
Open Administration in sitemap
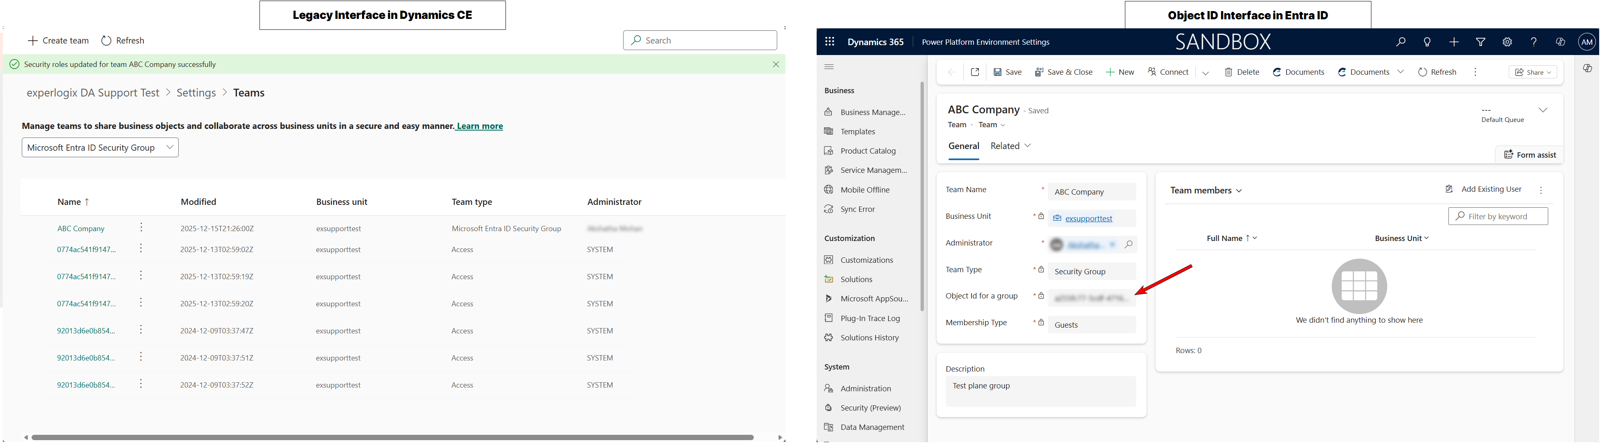coord(858,389)
